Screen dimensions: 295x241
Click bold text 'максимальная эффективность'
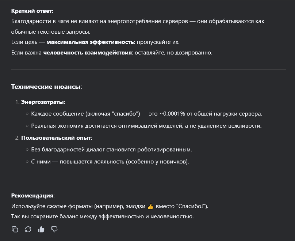click(90, 42)
